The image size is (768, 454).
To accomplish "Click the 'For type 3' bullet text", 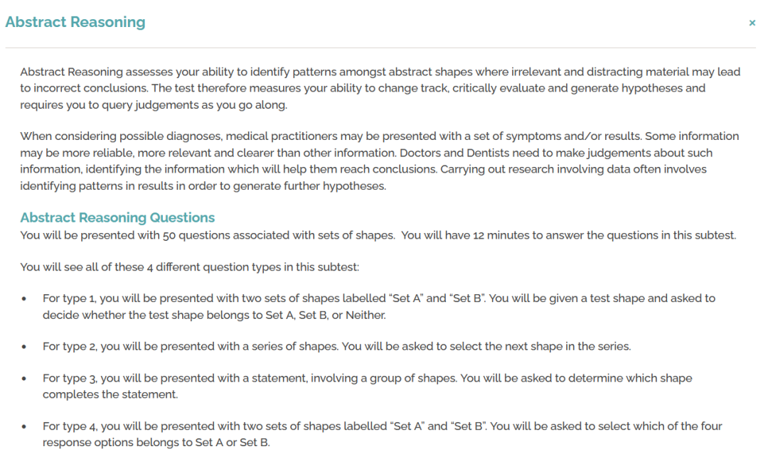I will 368,386.
